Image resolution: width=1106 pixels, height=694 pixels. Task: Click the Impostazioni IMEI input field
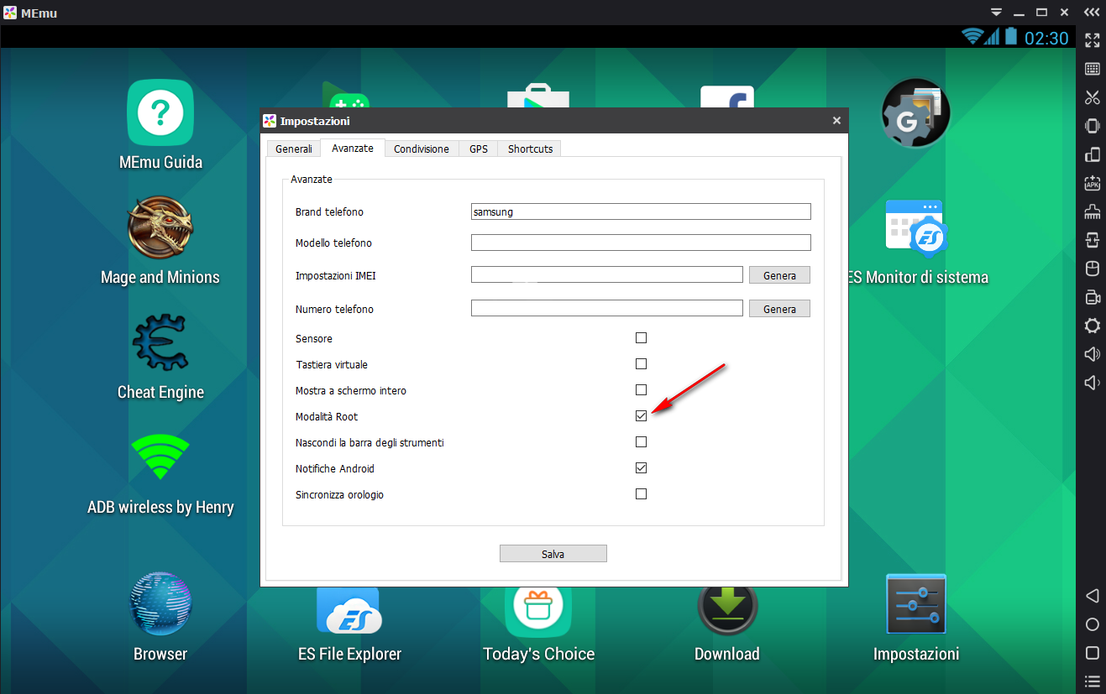pos(607,274)
